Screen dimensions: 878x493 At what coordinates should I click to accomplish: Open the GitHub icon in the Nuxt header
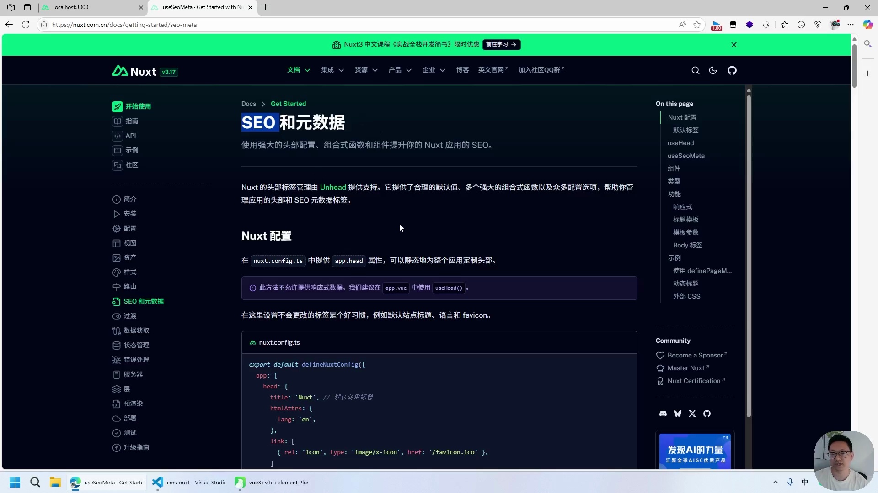coord(732,70)
